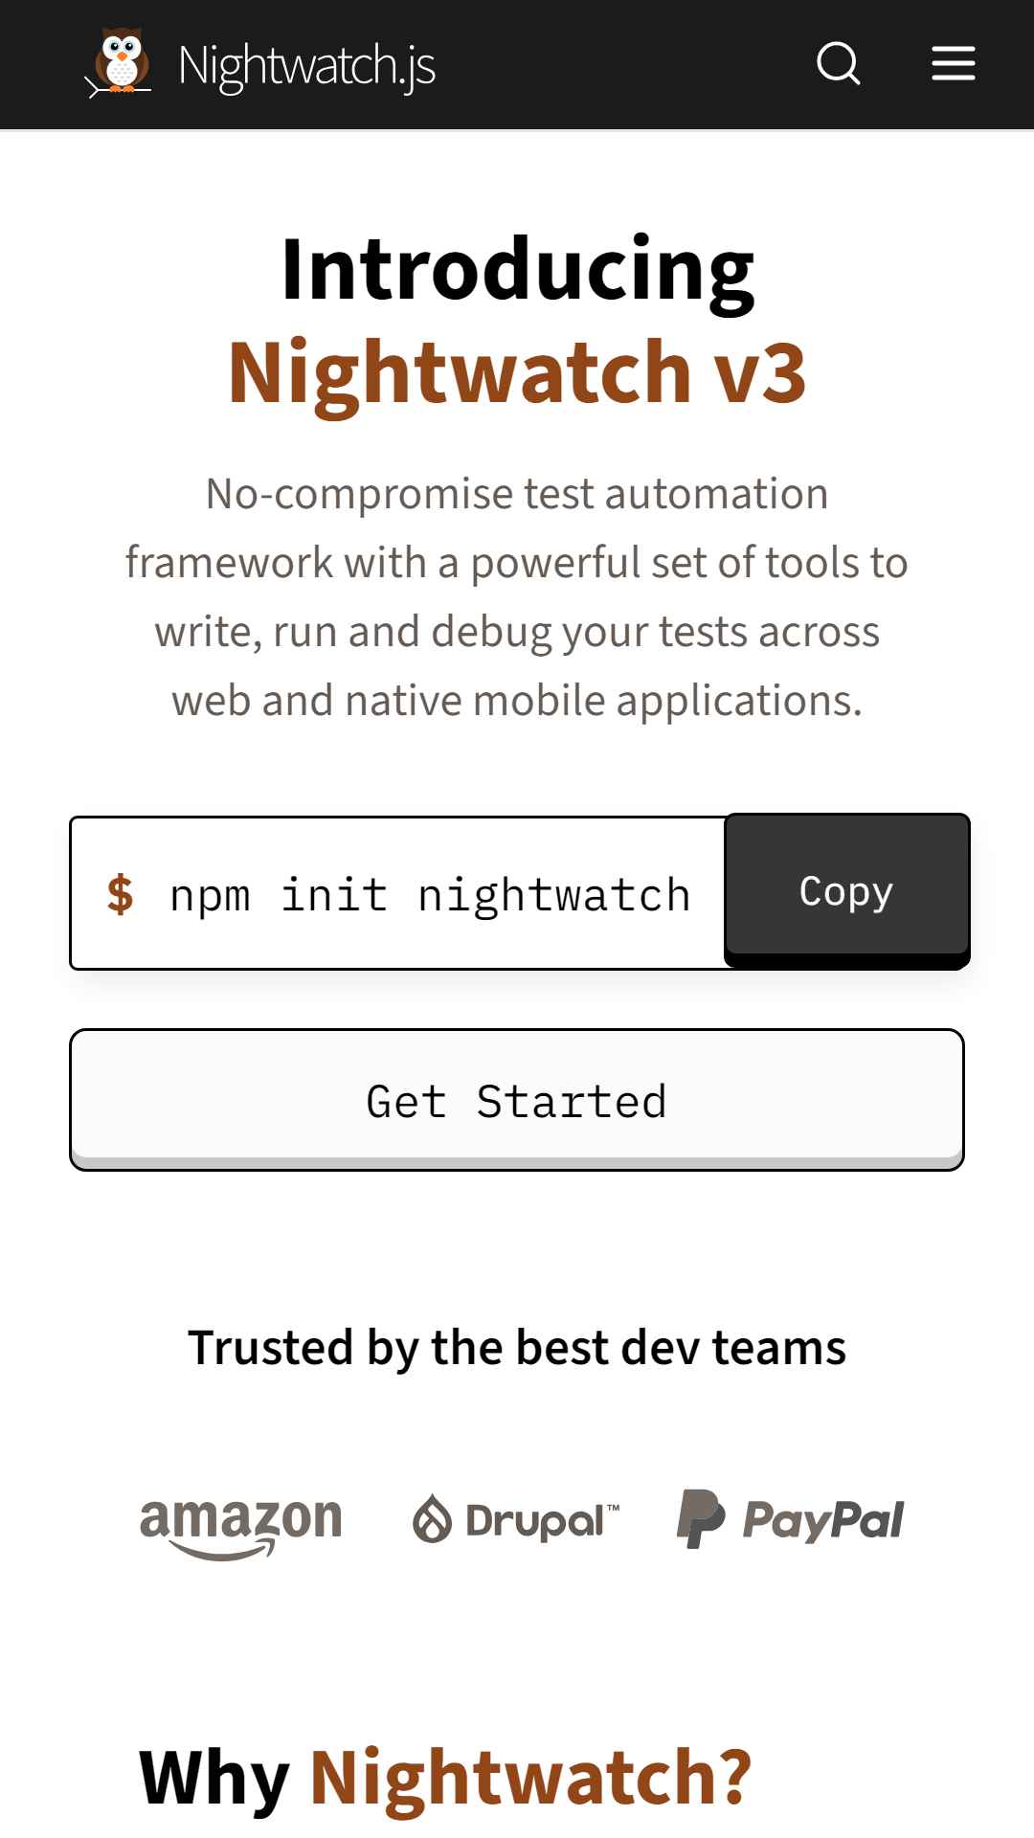The height and width of the screenshot is (1838, 1034).
Task: Click the Amazon logo
Action: pyautogui.click(x=241, y=1526)
